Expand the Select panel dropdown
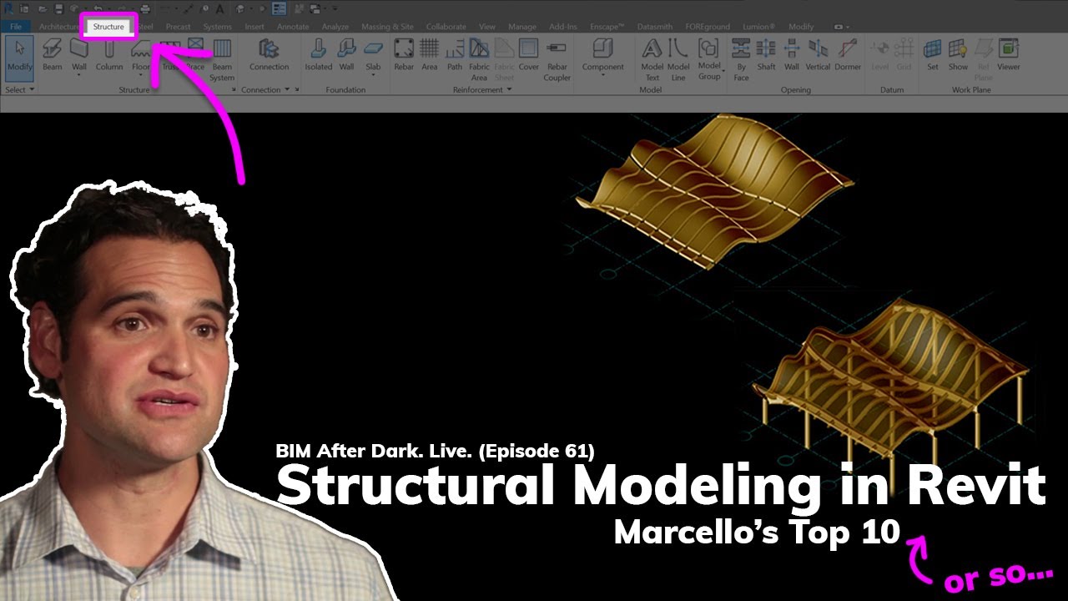Screen dimensions: 1068x601 coord(32,89)
